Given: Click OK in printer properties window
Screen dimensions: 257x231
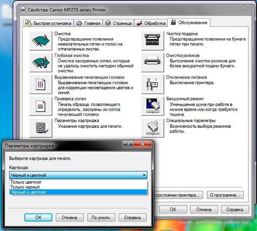Looking at the screenshot, I should pos(173,210).
